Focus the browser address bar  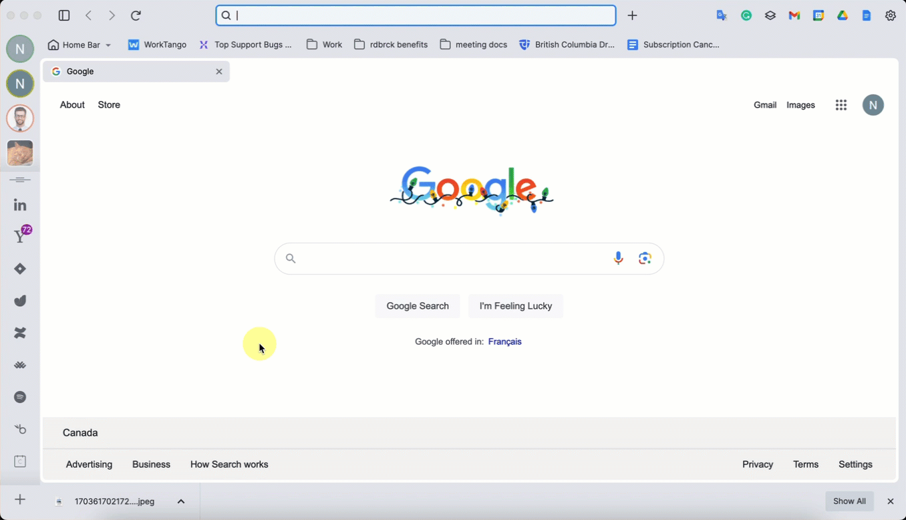coord(416,15)
